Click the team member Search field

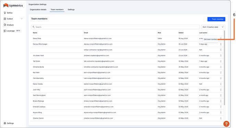pos(115,27)
